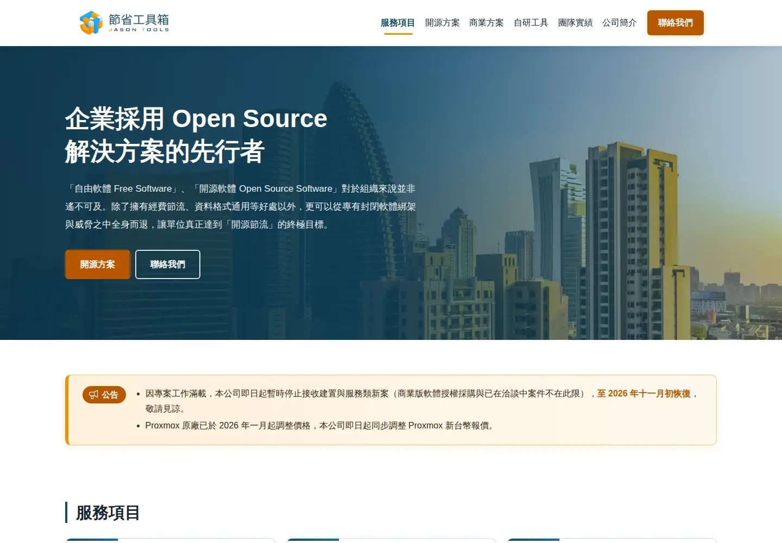Click the megaphone icon in the 公告 badge
782x543 pixels.
coord(94,395)
